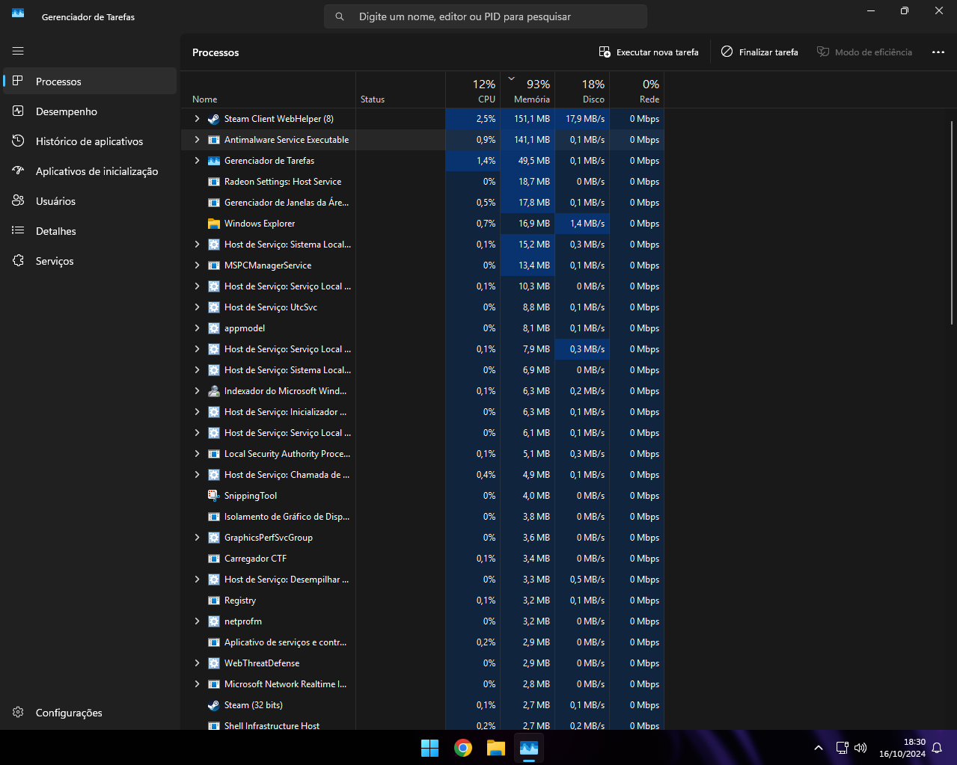
Task: Open the network icon in system tray
Action: [x=842, y=748]
